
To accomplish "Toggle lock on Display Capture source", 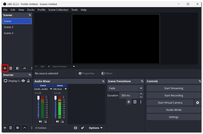I will pyautogui.click(x=28, y=81).
